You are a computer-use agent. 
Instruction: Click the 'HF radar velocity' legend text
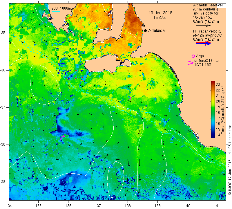[x=207, y=31]
